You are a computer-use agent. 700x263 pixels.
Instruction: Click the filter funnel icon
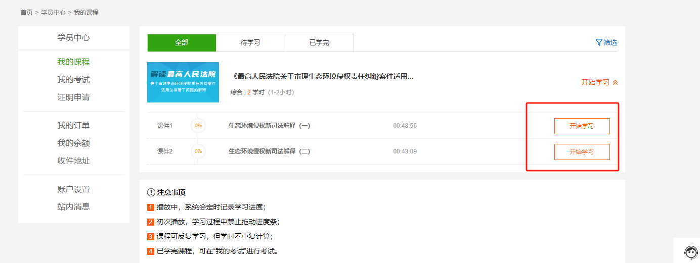click(x=599, y=43)
